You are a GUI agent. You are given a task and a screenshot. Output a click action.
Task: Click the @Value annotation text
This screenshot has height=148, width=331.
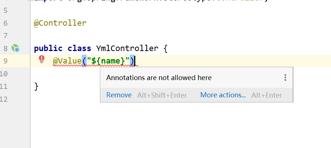67,61
